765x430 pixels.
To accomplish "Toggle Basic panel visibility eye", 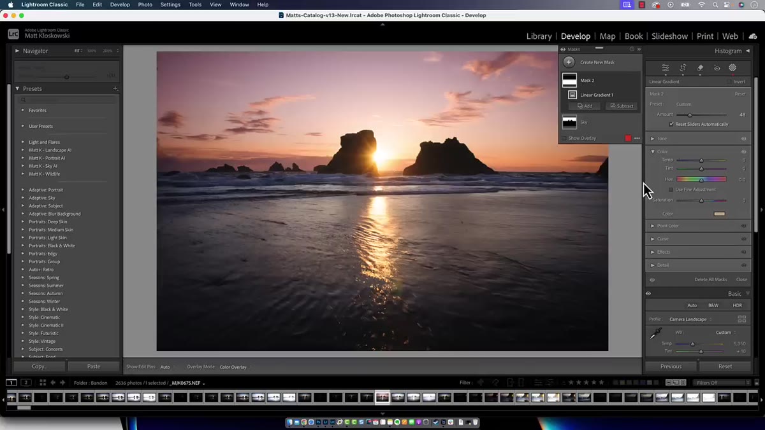I will (x=648, y=294).
